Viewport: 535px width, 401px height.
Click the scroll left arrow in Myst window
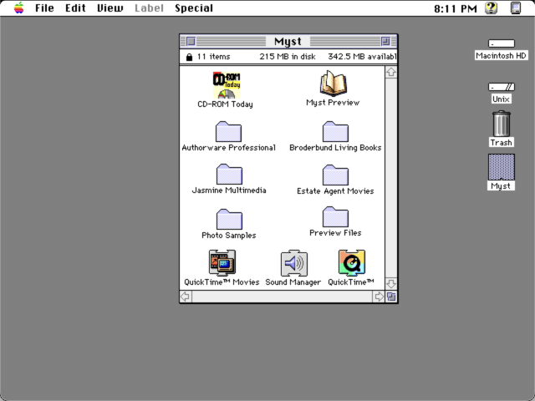click(x=186, y=297)
